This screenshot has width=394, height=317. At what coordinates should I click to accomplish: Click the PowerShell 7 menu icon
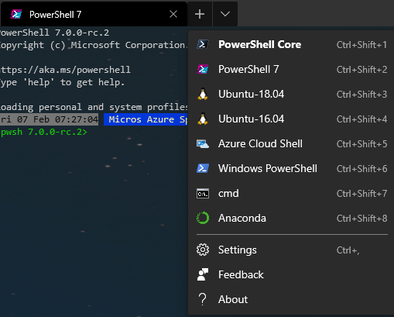(203, 69)
